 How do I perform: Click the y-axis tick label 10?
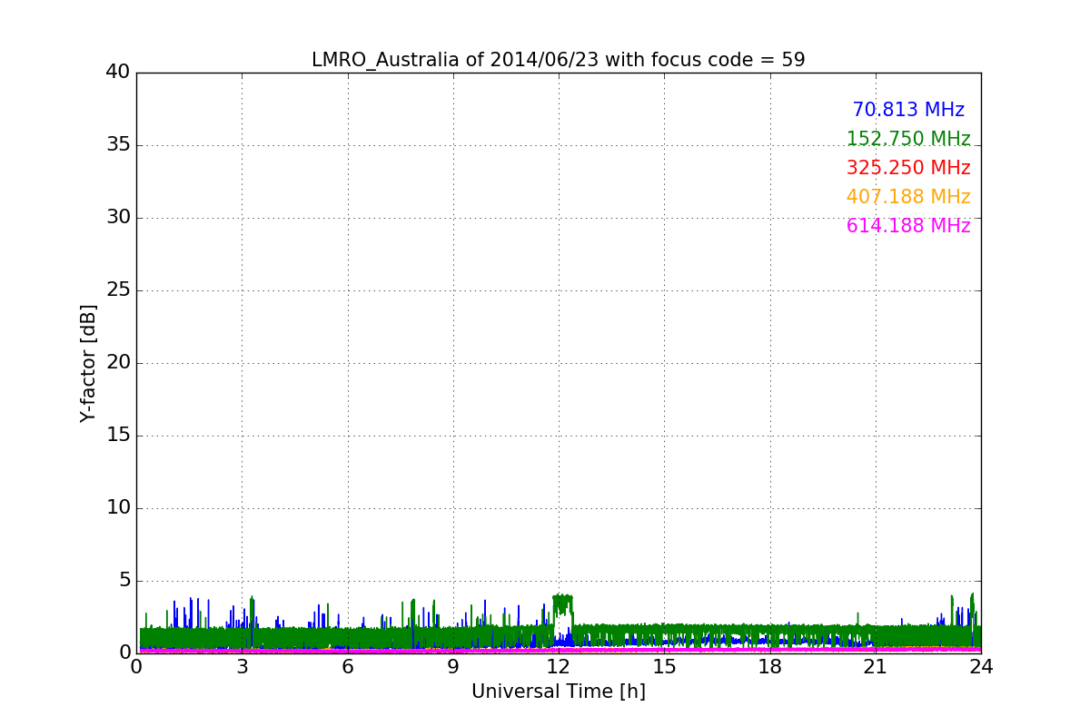click(118, 508)
